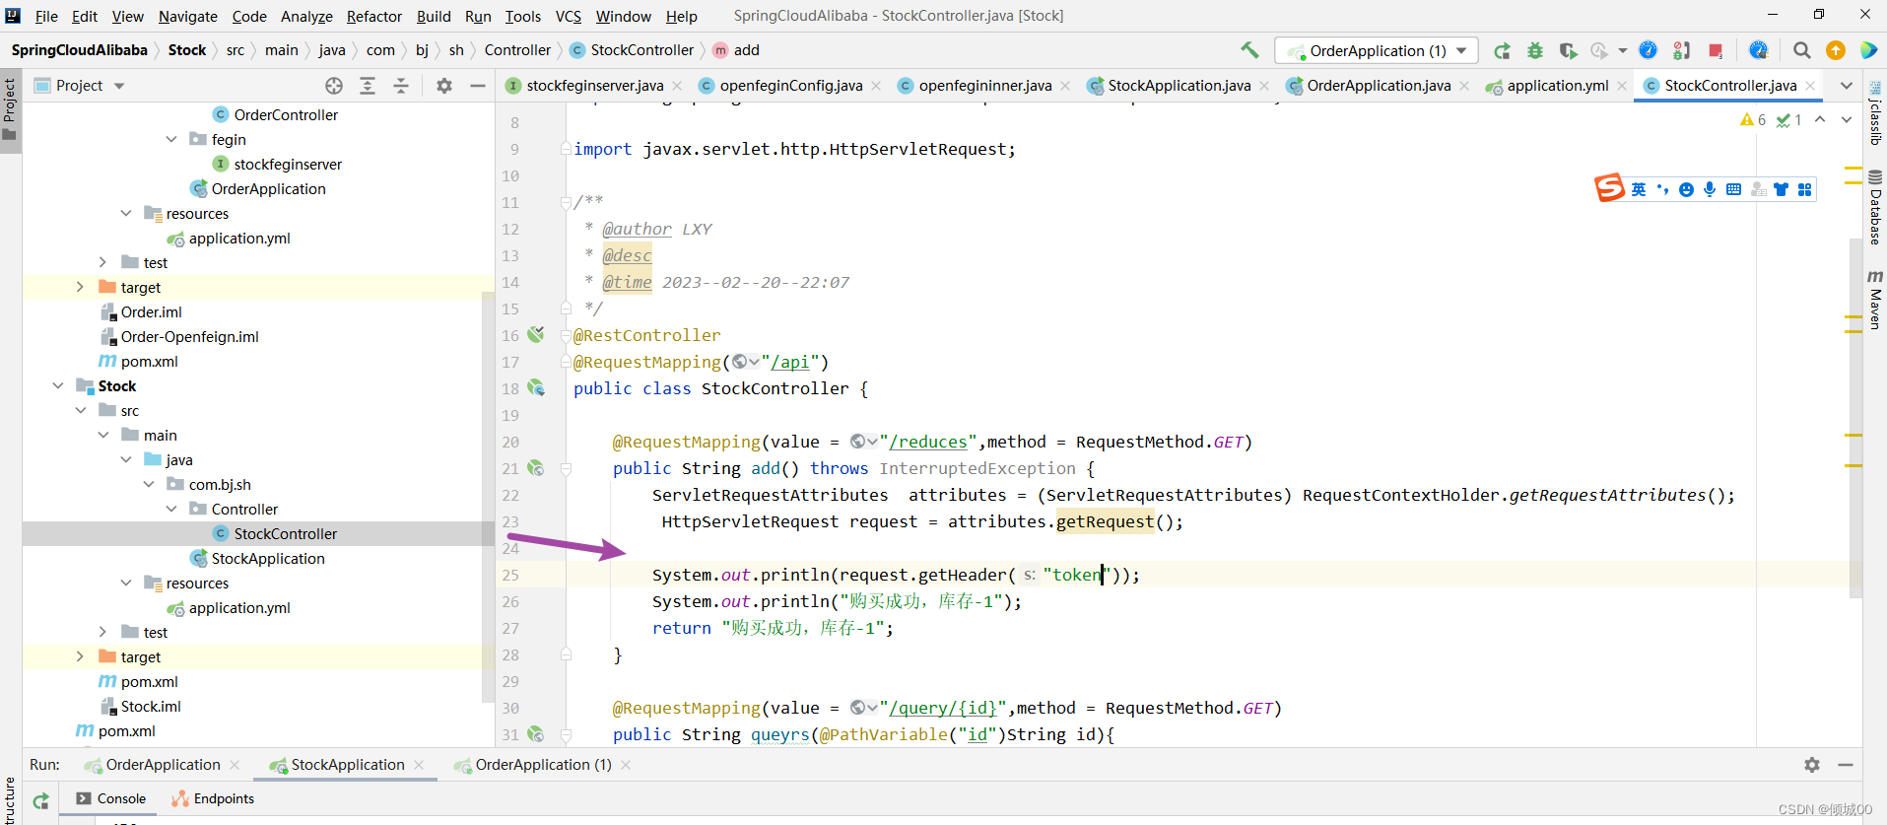The image size is (1887, 825).
Task: Run with coverage shield icon
Action: click(1568, 50)
